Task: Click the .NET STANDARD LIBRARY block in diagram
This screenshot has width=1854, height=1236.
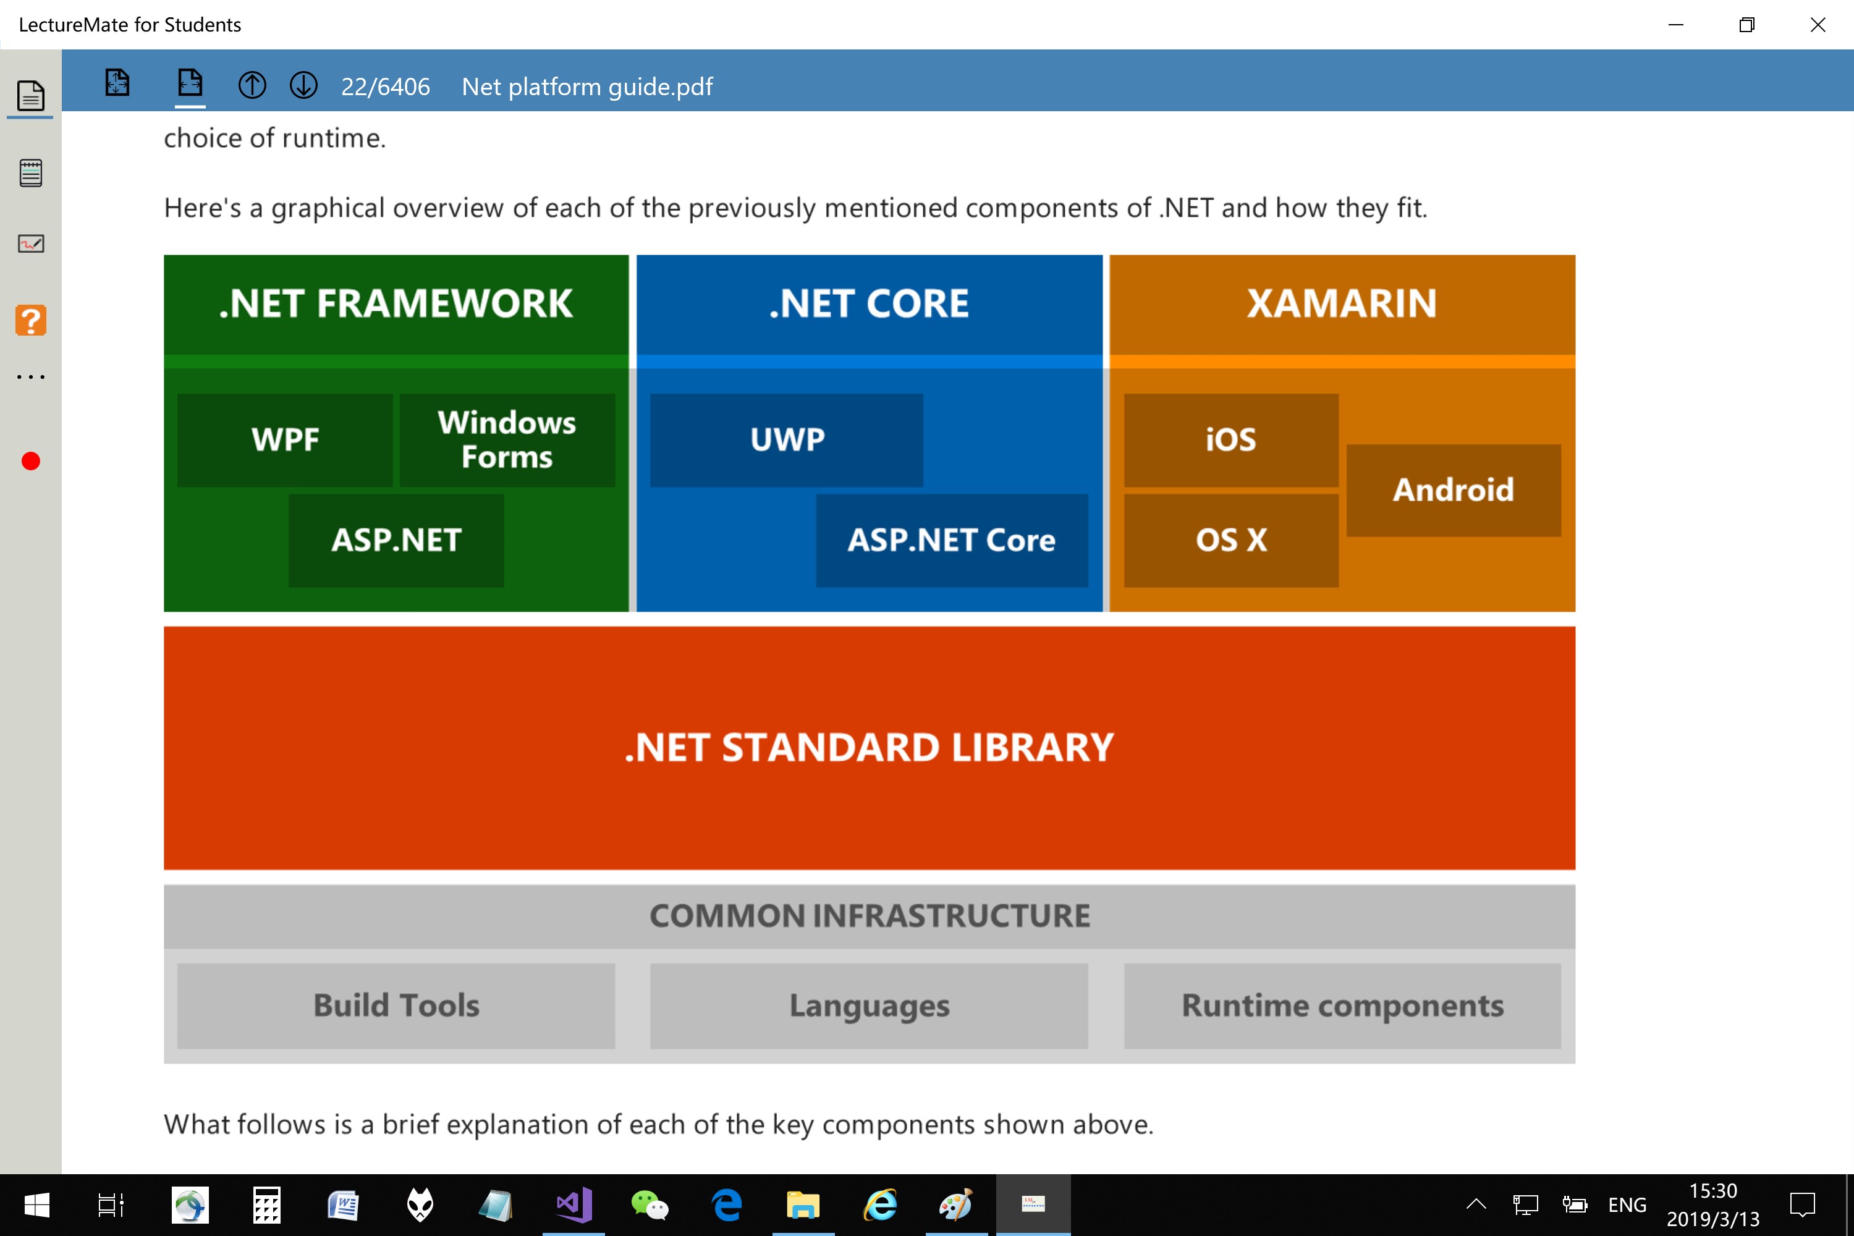Action: tap(869, 747)
